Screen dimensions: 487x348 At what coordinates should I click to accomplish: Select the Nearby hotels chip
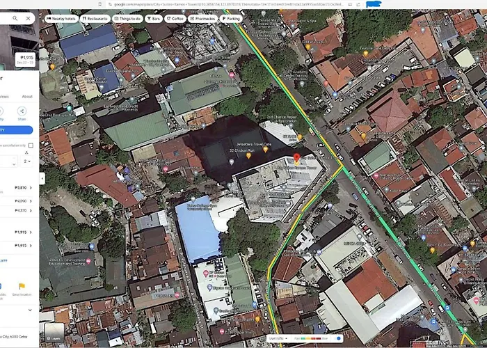click(x=61, y=19)
